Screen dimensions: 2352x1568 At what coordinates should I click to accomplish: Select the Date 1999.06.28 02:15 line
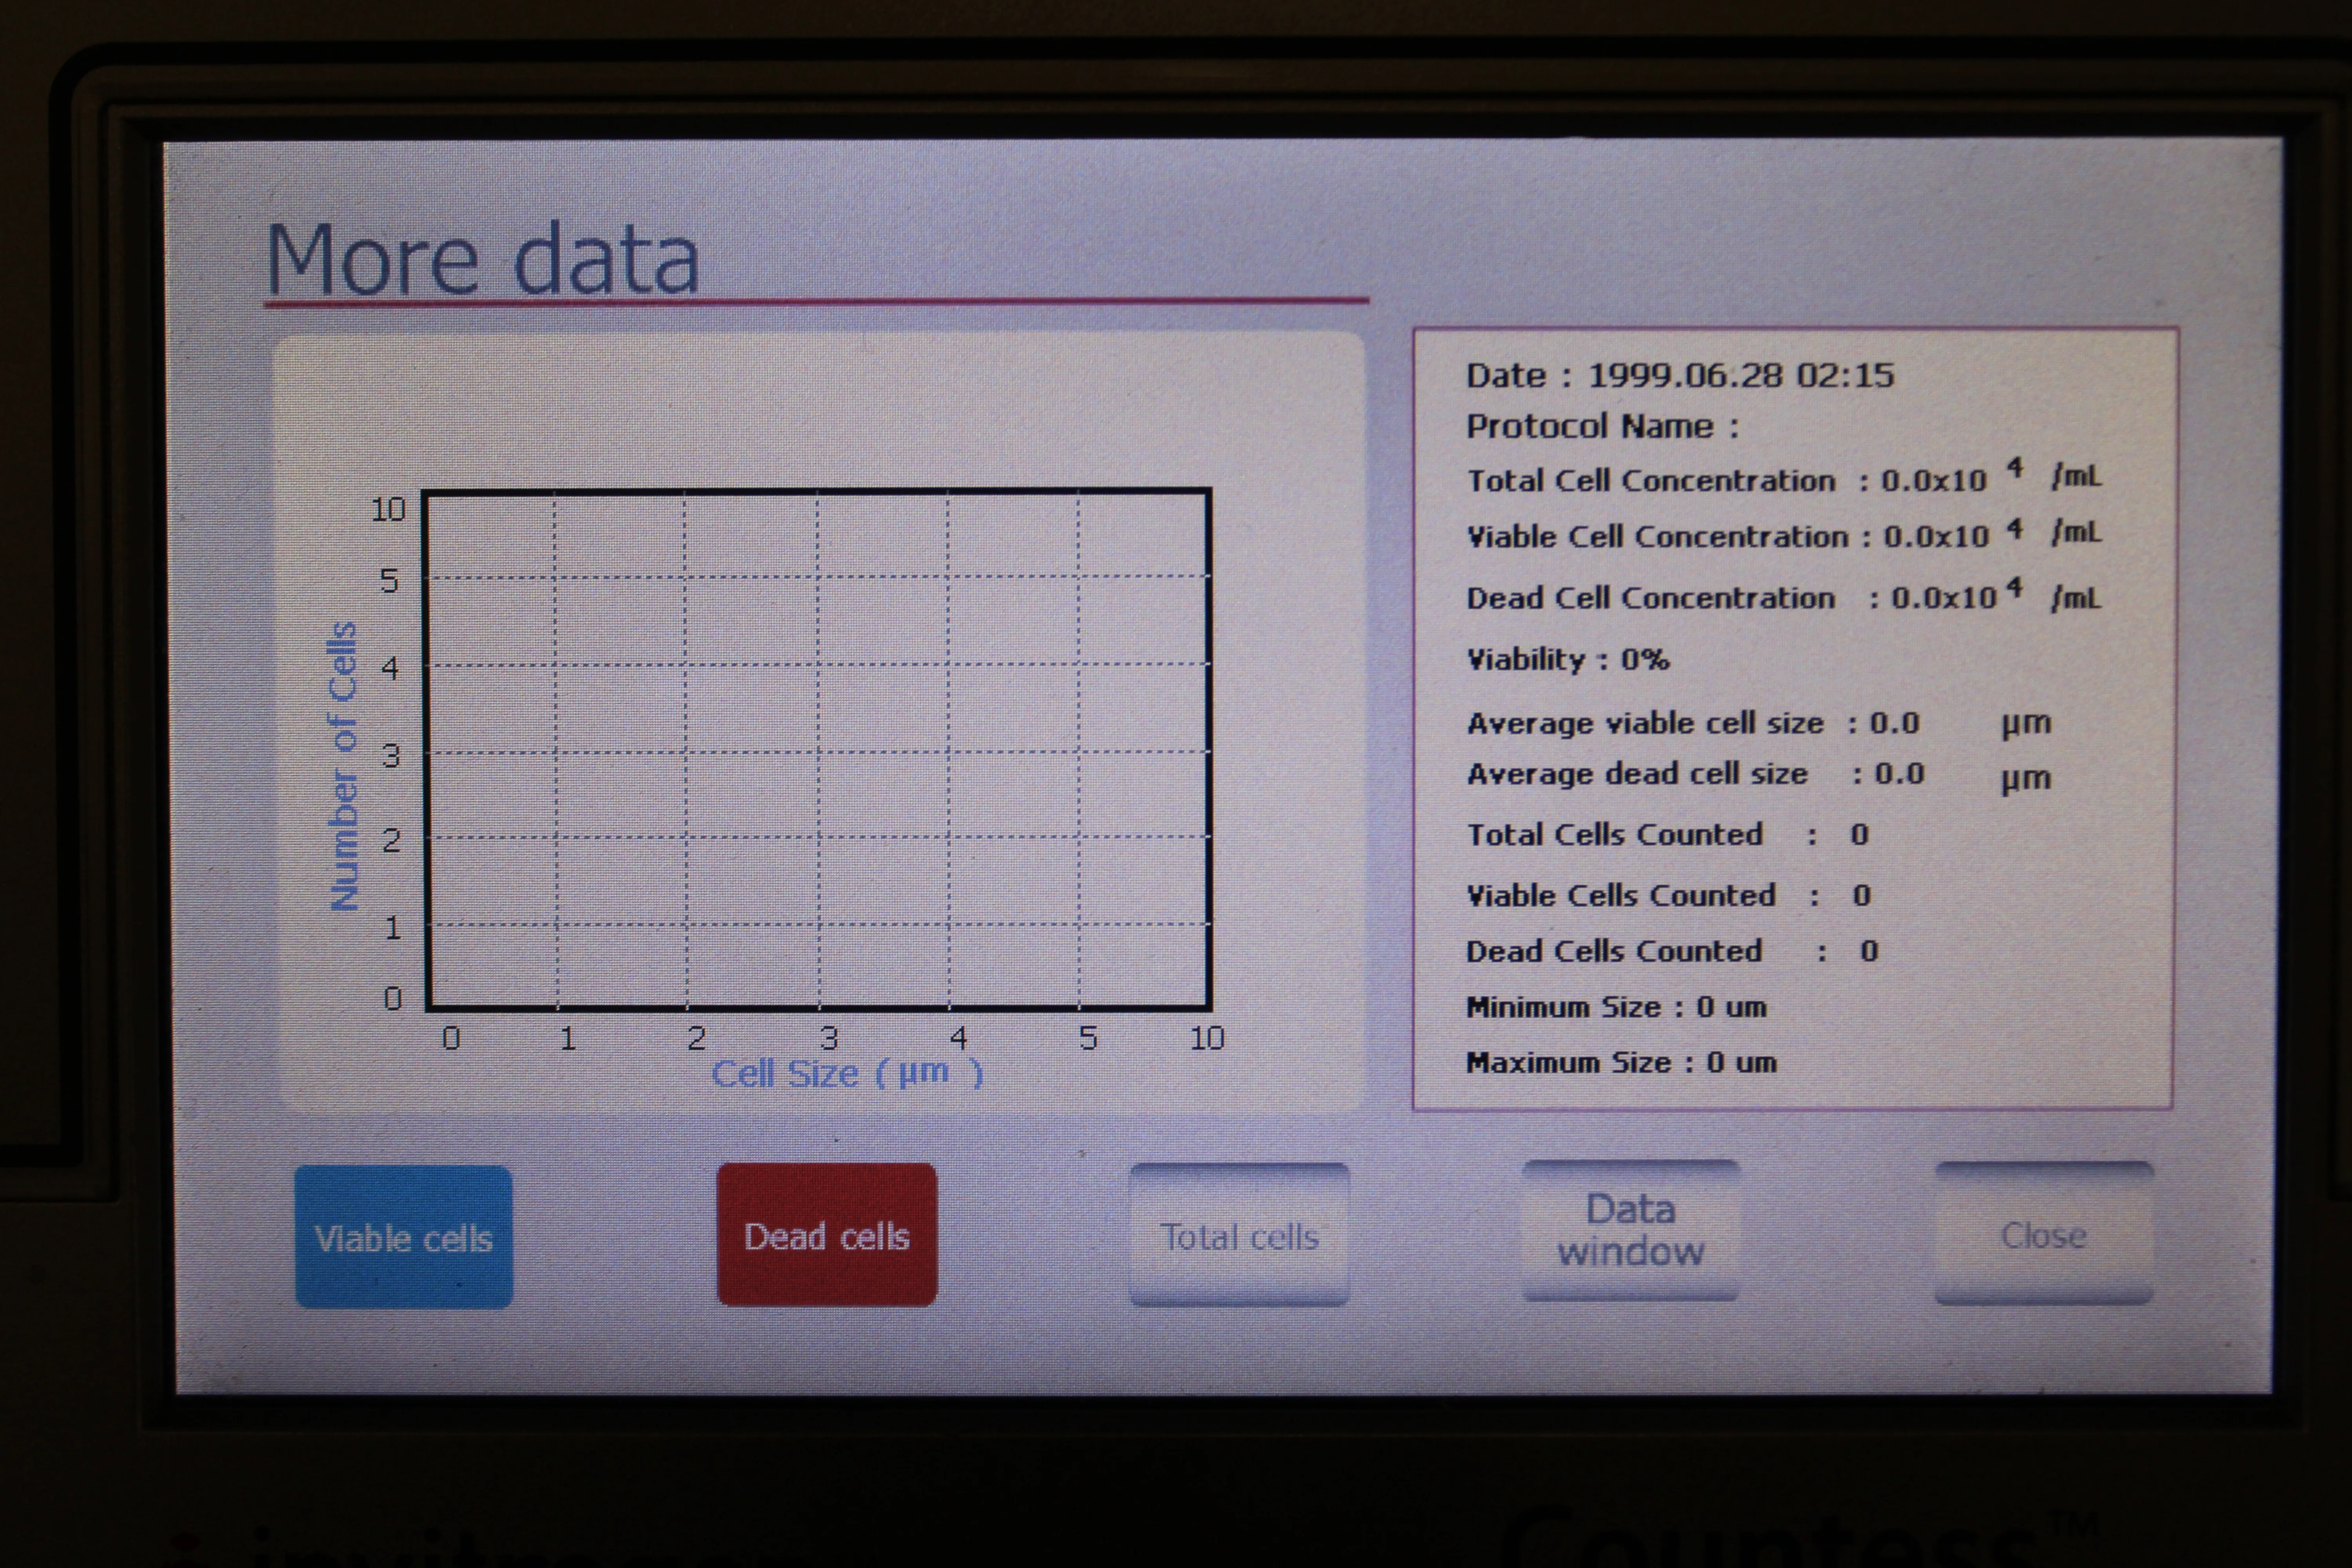(1680, 375)
